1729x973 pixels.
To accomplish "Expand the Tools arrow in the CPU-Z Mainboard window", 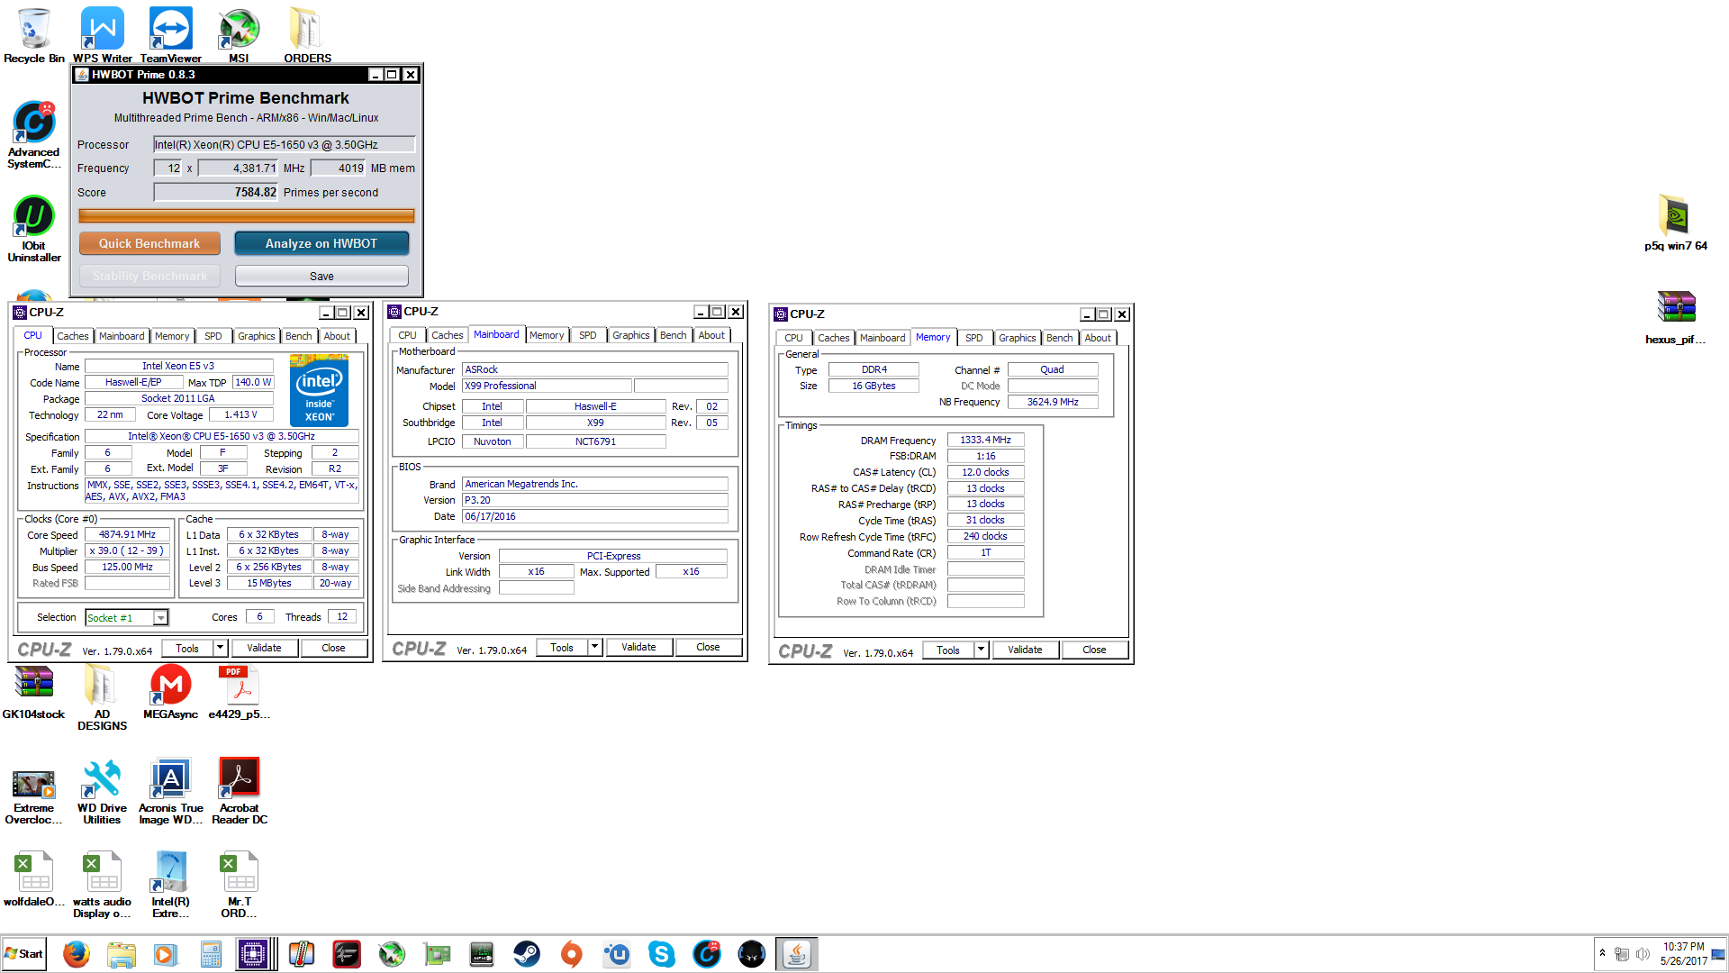I will [x=594, y=647].
